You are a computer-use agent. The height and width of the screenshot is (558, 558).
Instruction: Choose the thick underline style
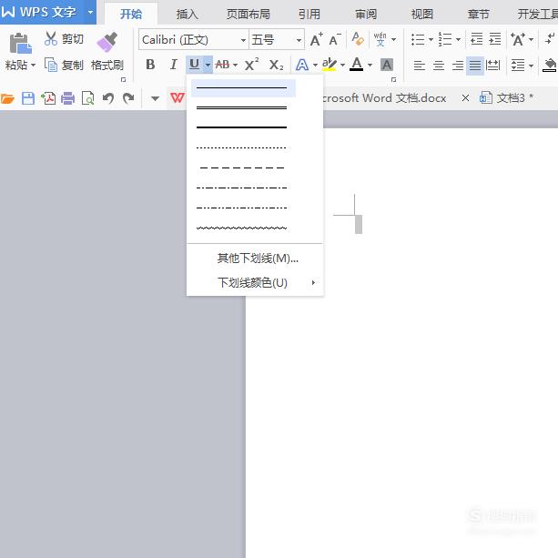(241, 127)
